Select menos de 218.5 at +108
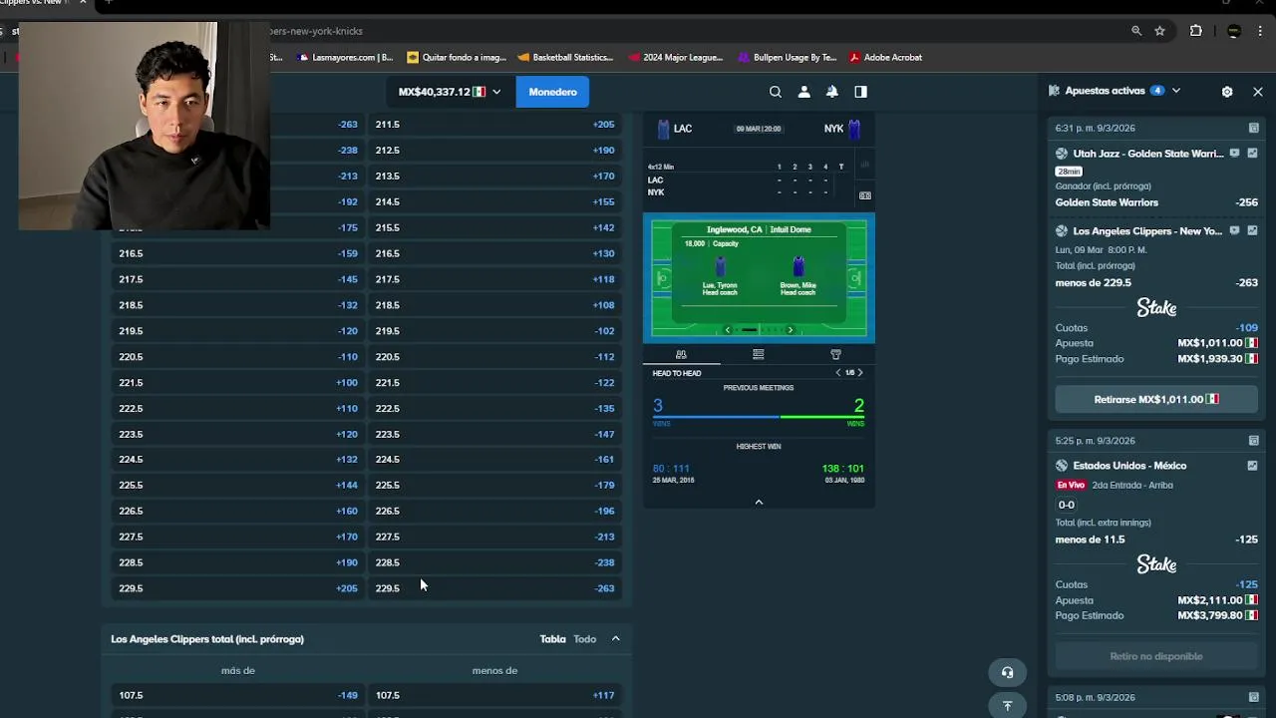This screenshot has height=718, width=1276. point(494,305)
